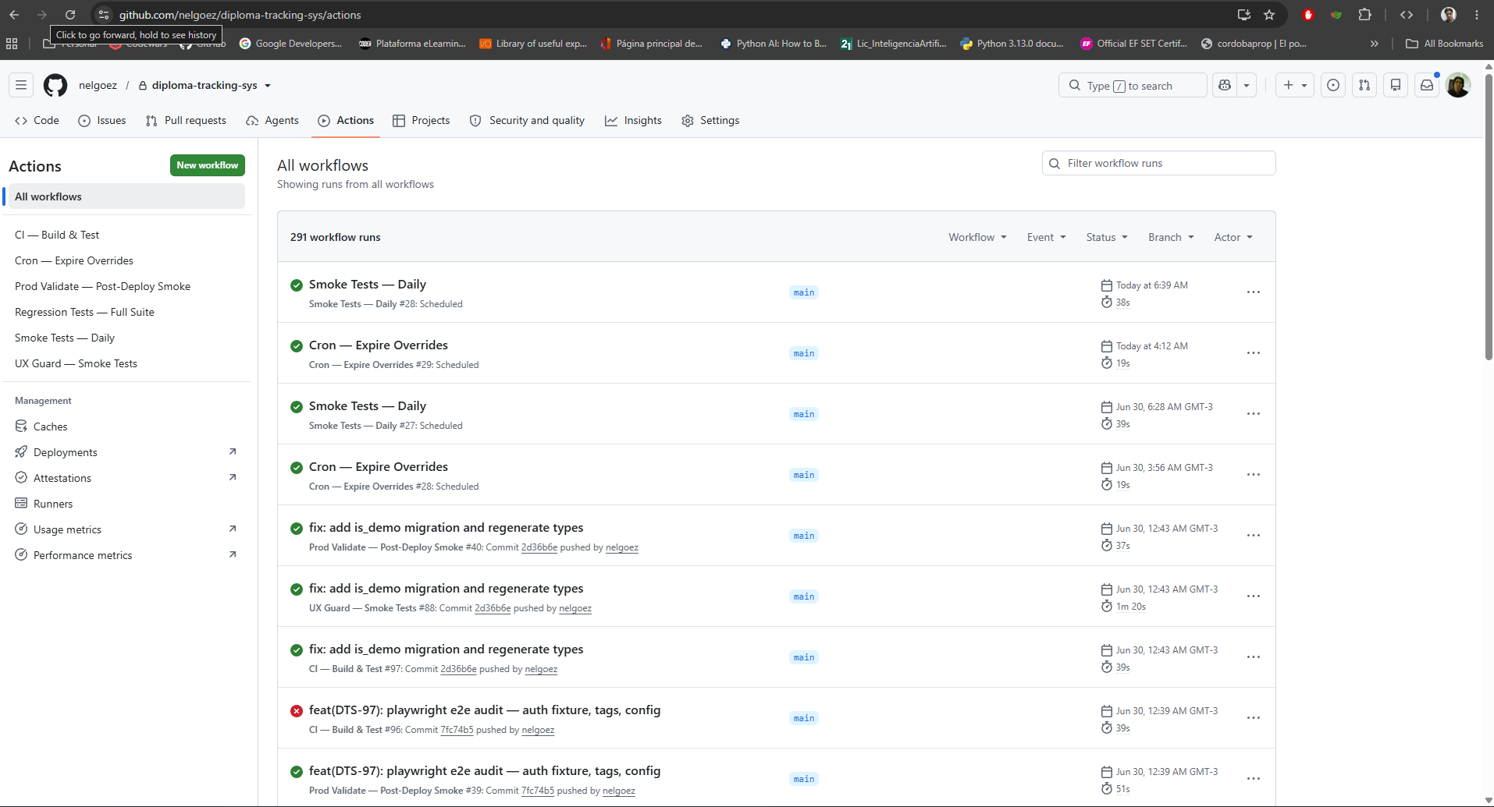
Task: Open the hamburger navigation menu
Action: [21, 85]
